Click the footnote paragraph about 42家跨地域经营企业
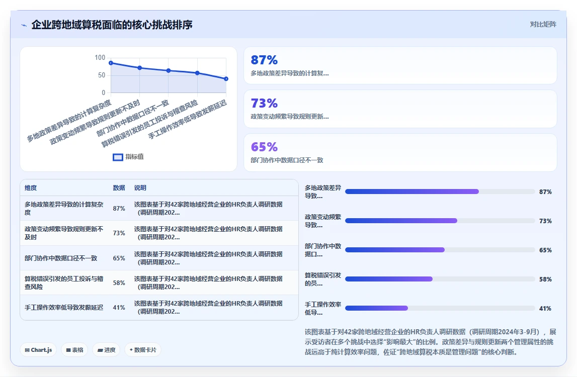577x377 pixels. click(430, 342)
